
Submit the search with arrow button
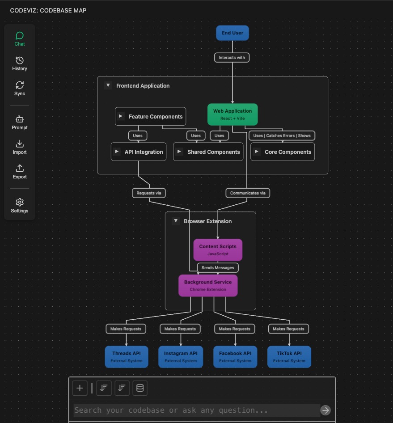click(325, 410)
